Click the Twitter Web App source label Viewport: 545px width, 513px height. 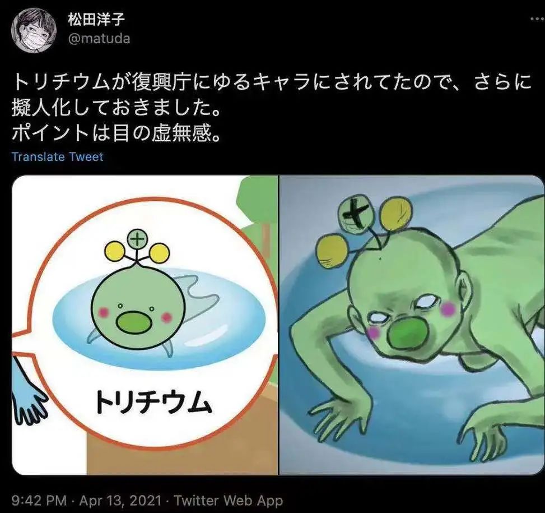pyautogui.click(x=229, y=501)
